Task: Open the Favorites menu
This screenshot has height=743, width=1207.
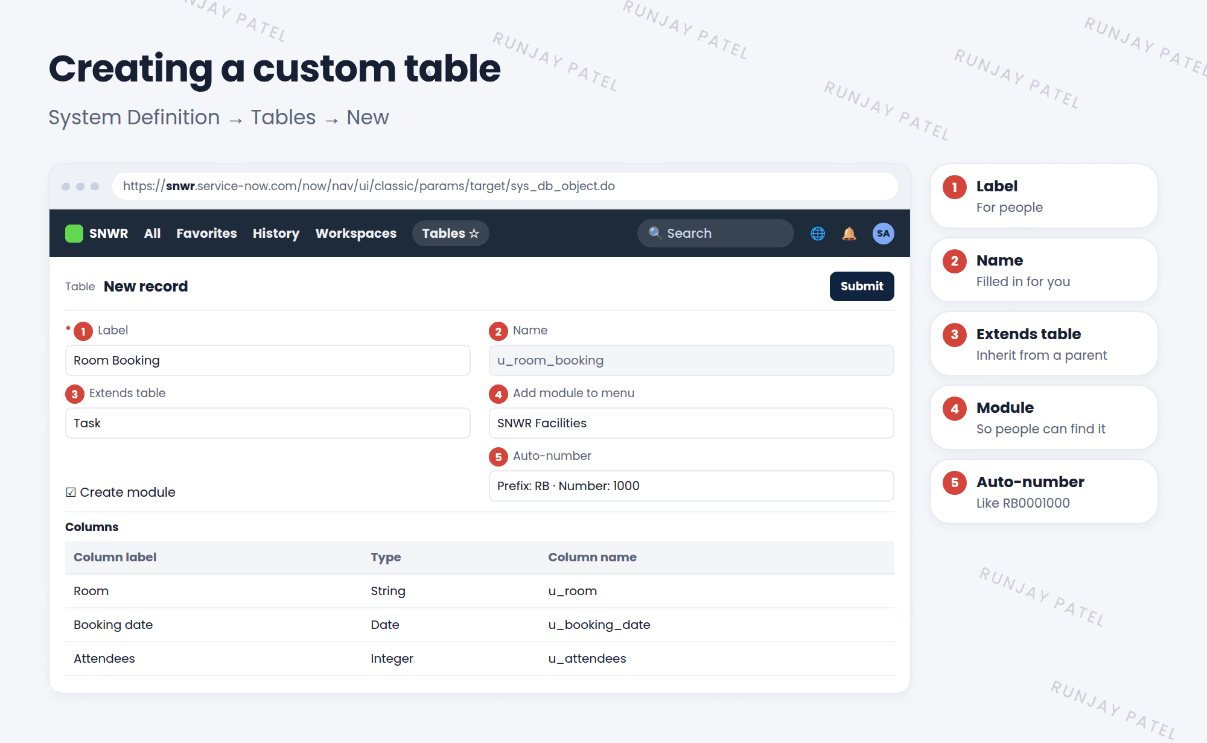Action: (x=206, y=234)
